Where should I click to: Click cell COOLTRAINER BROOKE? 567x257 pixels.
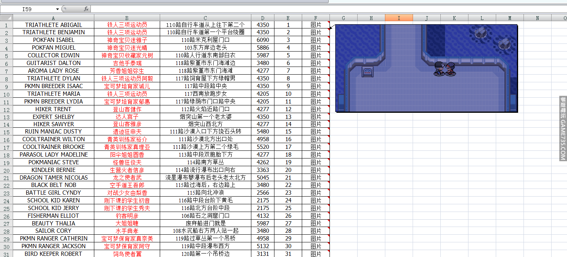[54, 147]
